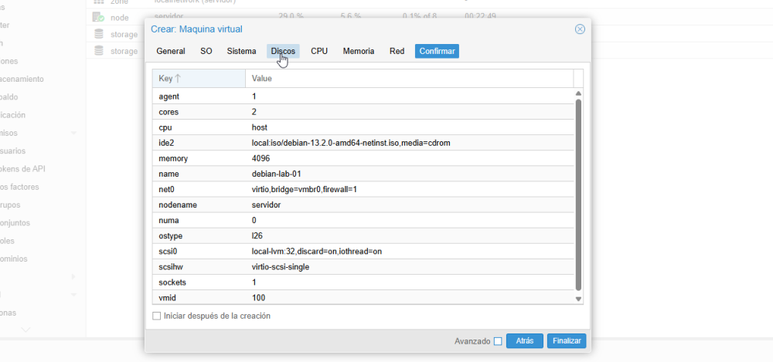
Task: Collapse the permissions section arrow in sidebar
Action: [74, 133]
